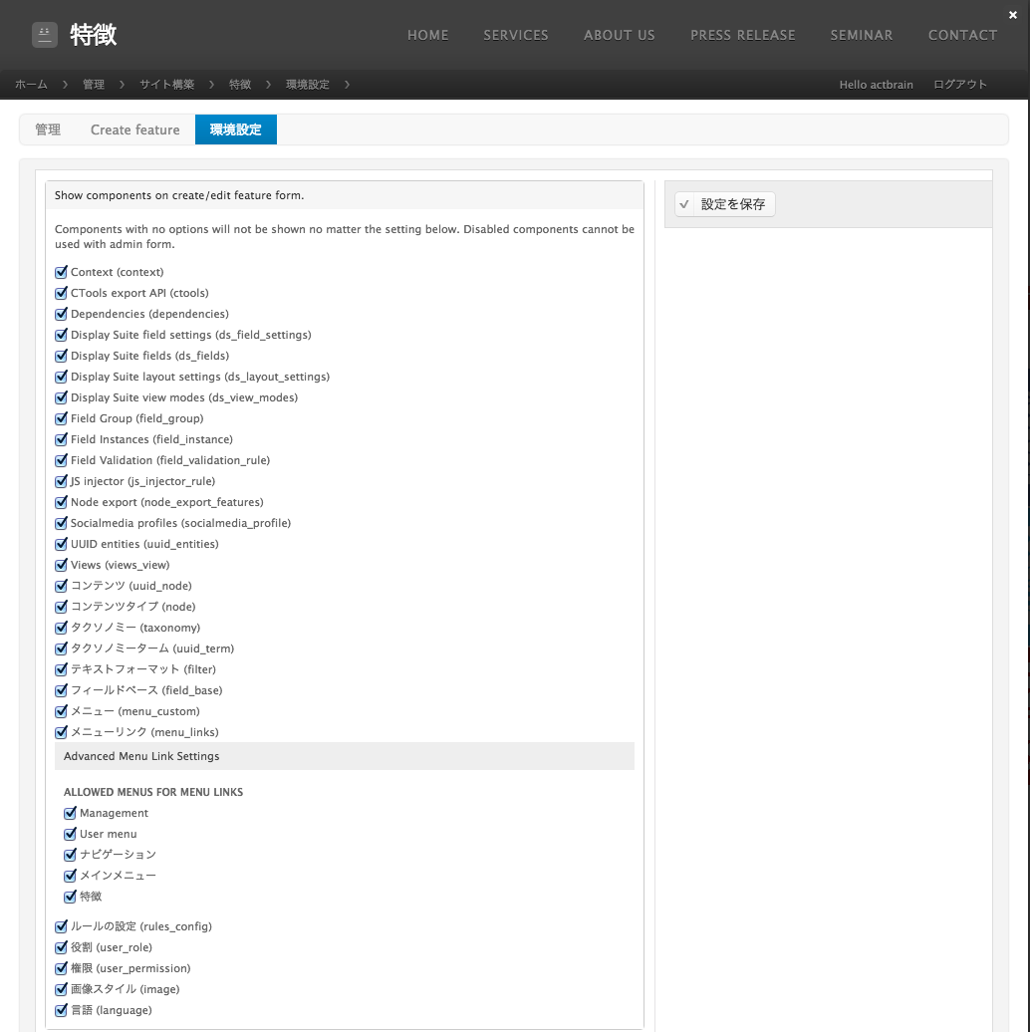Toggle the Views (views_view) checkbox

pos(62,565)
